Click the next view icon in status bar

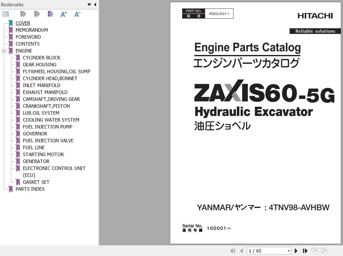(x=324, y=251)
